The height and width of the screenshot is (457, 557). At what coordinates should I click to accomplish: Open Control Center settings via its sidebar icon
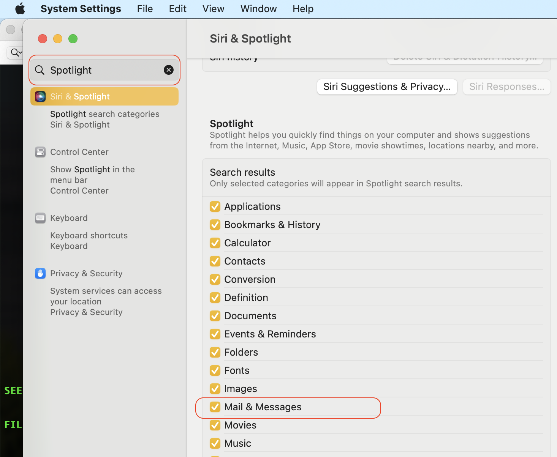(x=40, y=152)
